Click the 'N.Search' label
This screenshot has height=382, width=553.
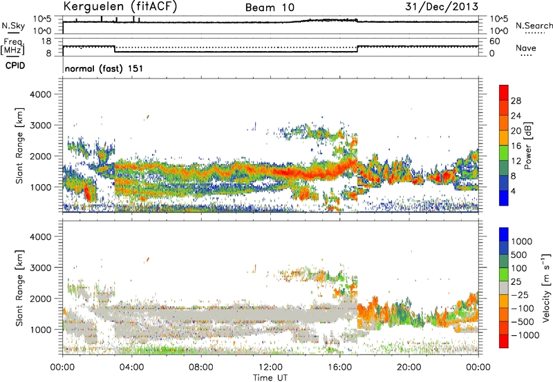[x=534, y=26]
